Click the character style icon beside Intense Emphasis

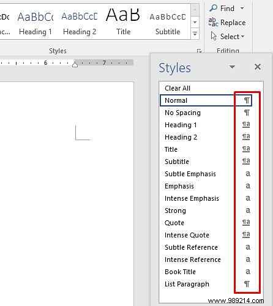click(248, 198)
